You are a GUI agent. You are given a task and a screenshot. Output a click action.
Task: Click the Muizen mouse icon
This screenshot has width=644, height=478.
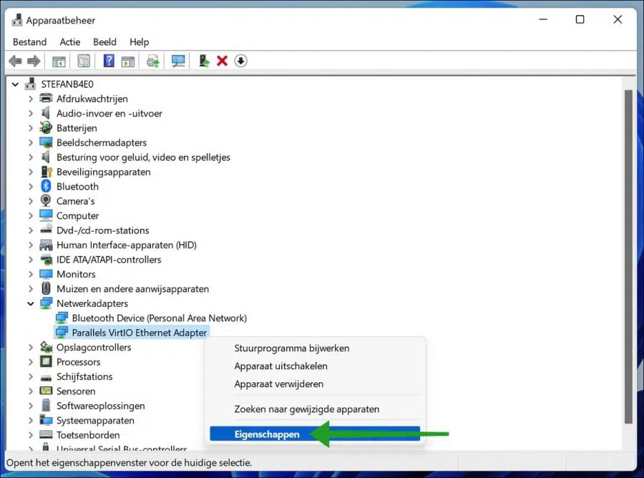click(46, 288)
